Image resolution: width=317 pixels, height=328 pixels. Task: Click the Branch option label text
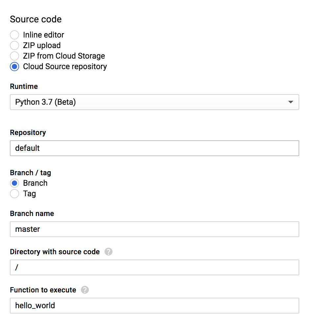pos(35,183)
